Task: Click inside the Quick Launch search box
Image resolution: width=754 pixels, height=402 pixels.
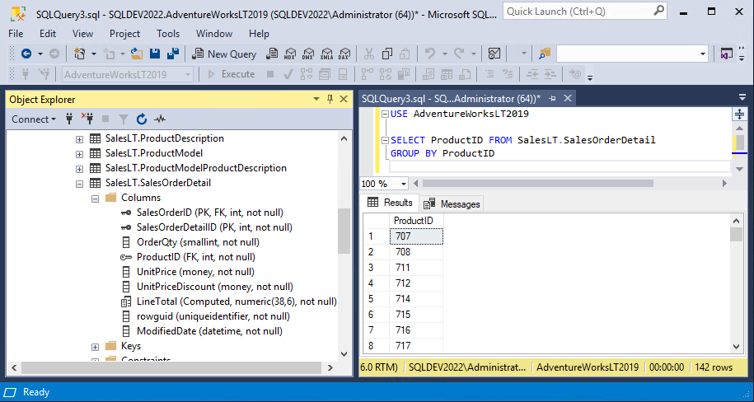Action: pyautogui.click(x=578, y=11)
